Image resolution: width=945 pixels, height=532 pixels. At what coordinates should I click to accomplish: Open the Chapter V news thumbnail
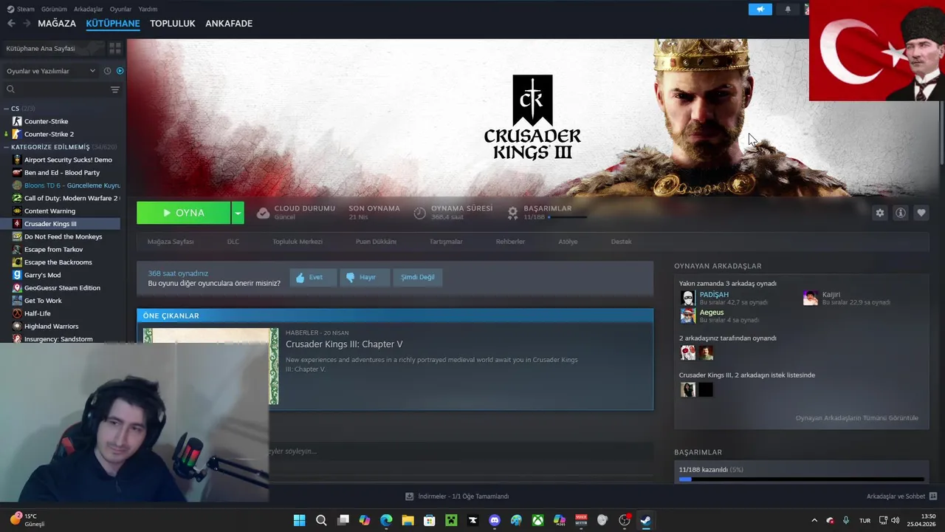coord(211,366)
